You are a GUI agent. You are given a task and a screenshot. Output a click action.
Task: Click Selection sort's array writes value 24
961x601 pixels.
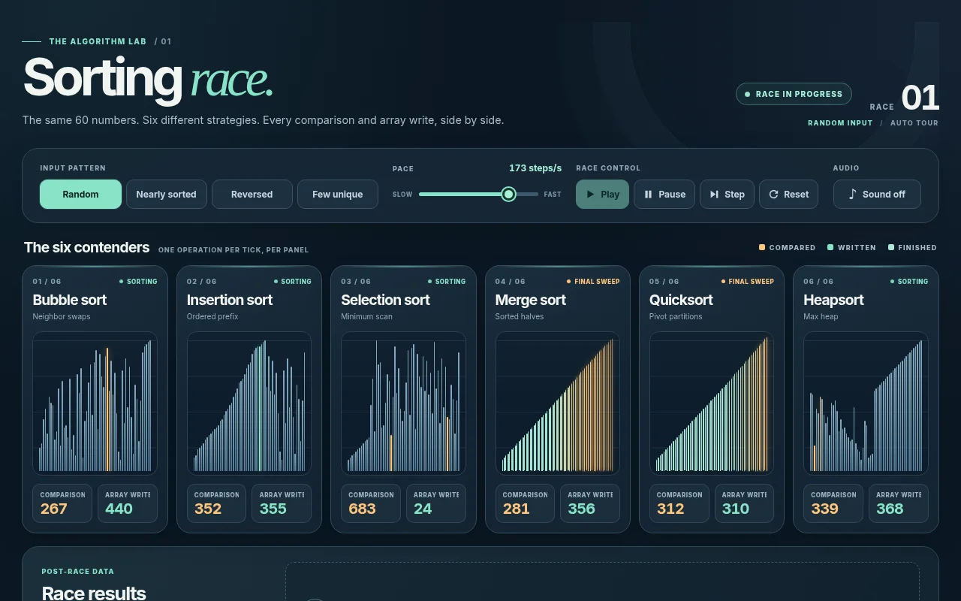[423, 509]
